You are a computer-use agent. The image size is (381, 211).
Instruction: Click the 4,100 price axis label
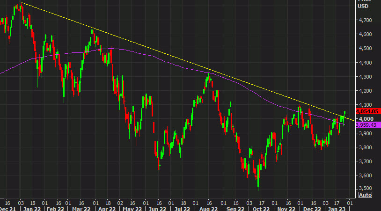tap(365, 105)
